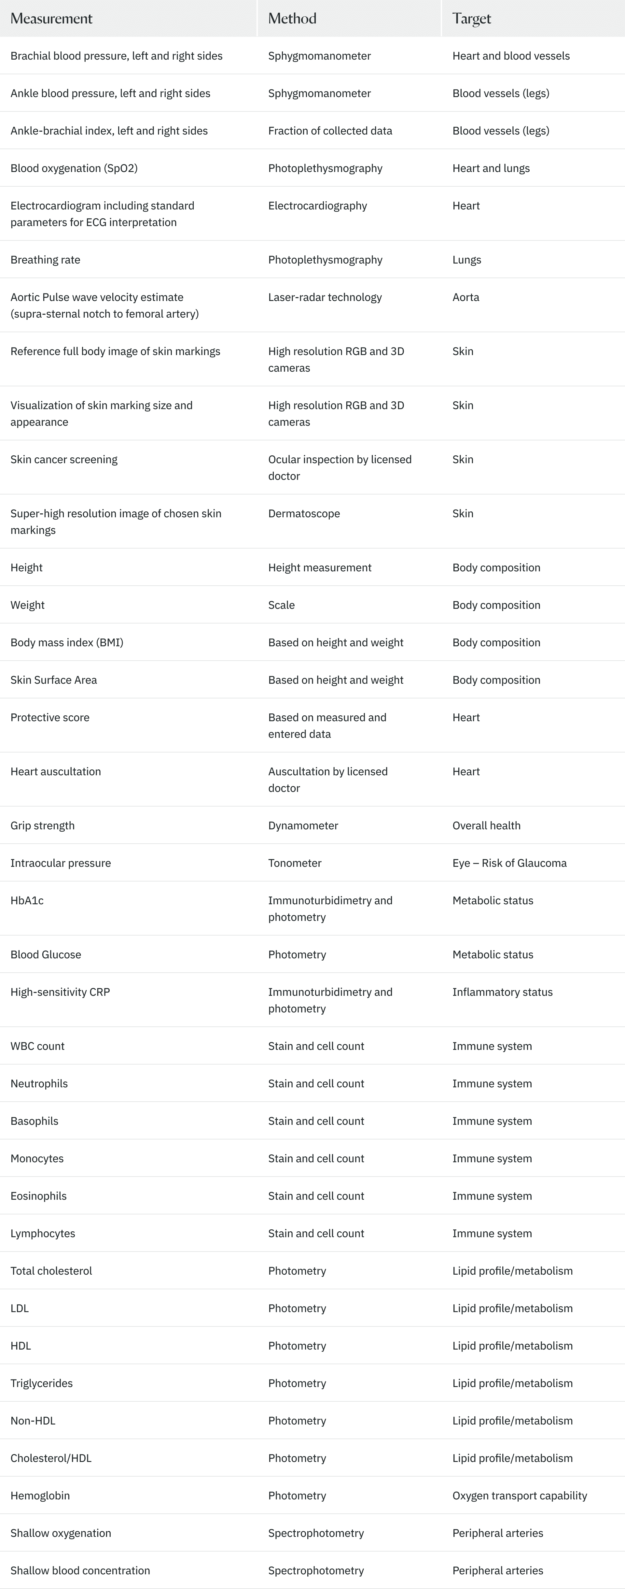Click the Body mass index (BMI) cell
This screenshot has height=1589, width=625.
66,643
